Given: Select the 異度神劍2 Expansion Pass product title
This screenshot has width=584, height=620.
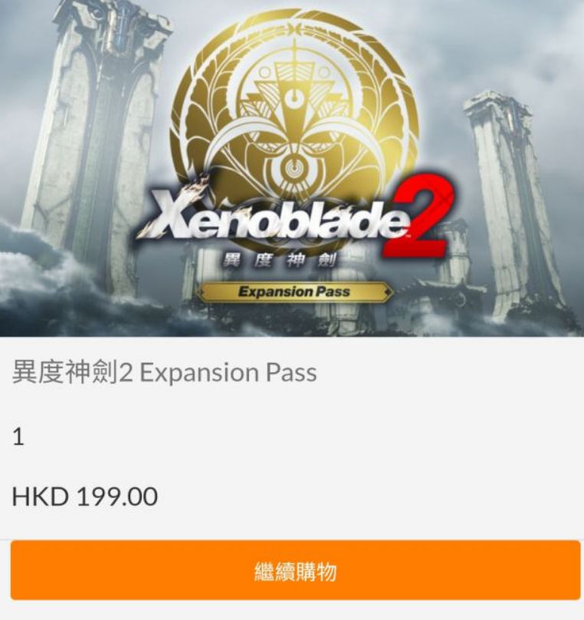Looking at the screenshot, I should [x=164, y=373].
